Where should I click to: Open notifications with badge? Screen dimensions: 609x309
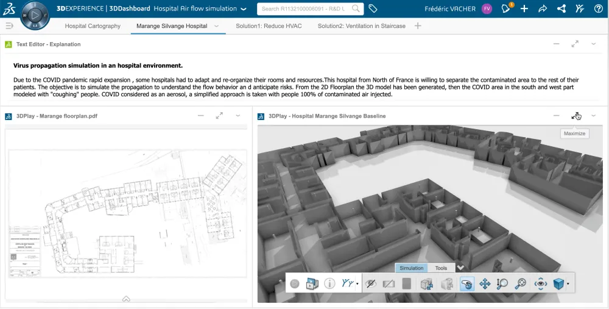tap(507, 9)
